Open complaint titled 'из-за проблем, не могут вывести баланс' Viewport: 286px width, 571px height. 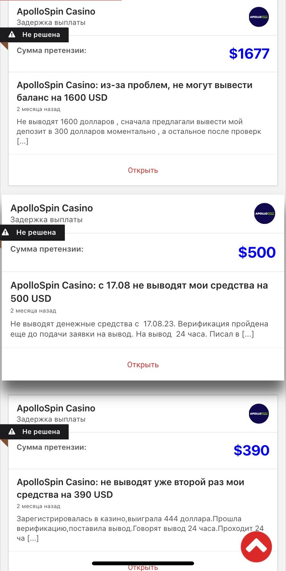pyautogui.click(x=134, y=91)
